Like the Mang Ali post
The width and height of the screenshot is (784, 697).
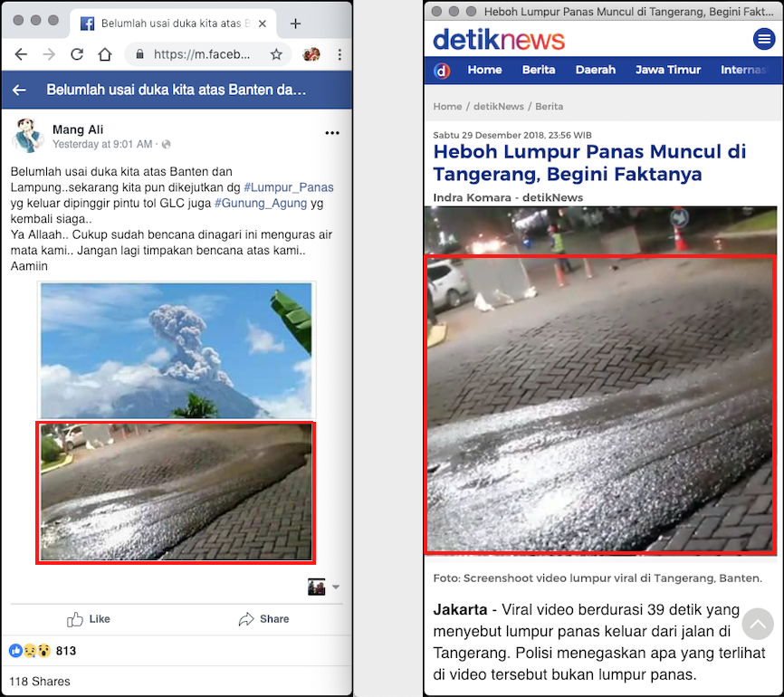click(x=89, y=619)
